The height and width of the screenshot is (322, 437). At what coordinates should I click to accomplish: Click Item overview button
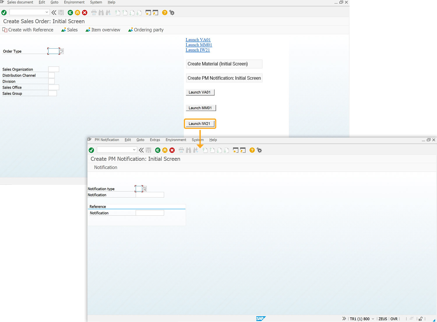tap(103, 30)
